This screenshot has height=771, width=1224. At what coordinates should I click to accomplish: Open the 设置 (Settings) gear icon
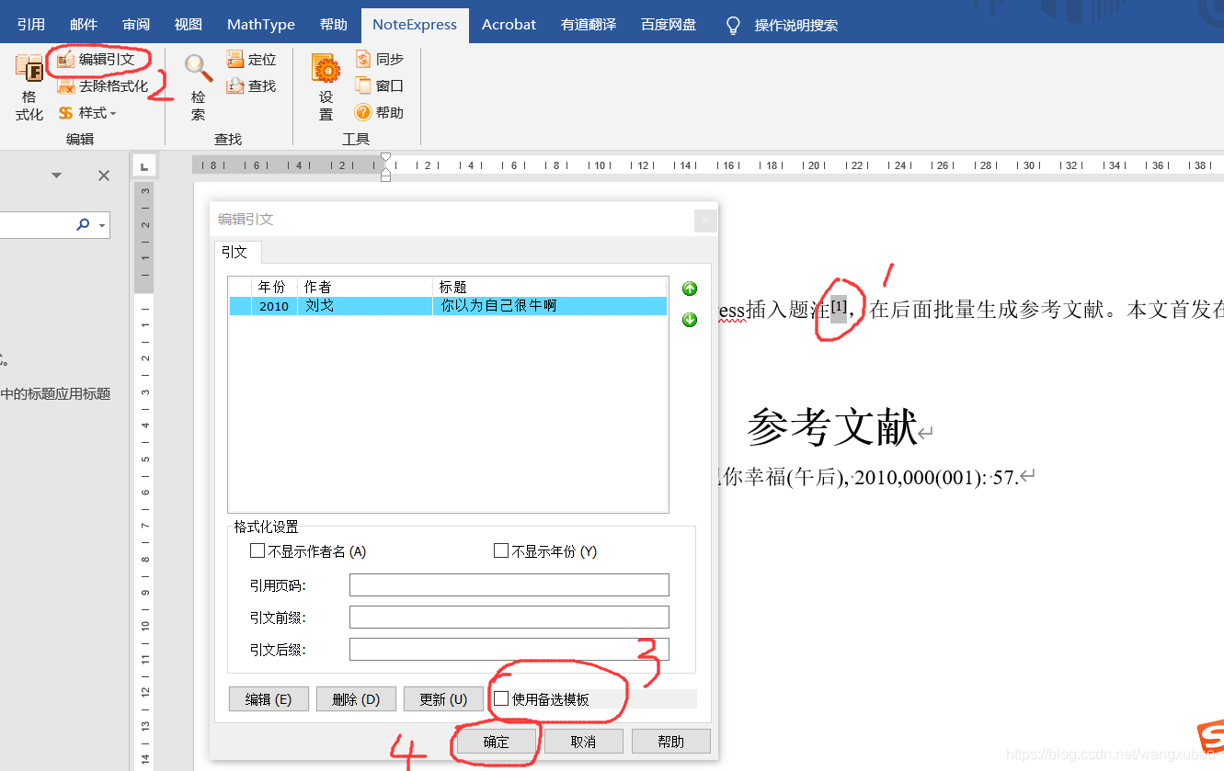tap(326, 70)
